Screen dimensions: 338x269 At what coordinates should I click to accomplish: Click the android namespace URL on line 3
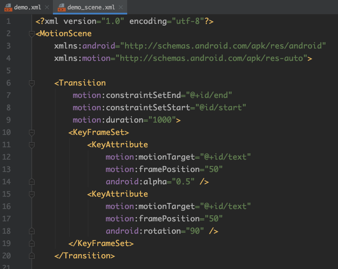click(x=223, y=46)
